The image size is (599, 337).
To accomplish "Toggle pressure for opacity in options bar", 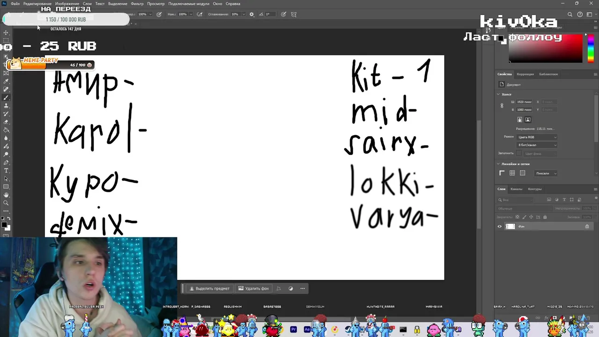I will pos(159,14).
